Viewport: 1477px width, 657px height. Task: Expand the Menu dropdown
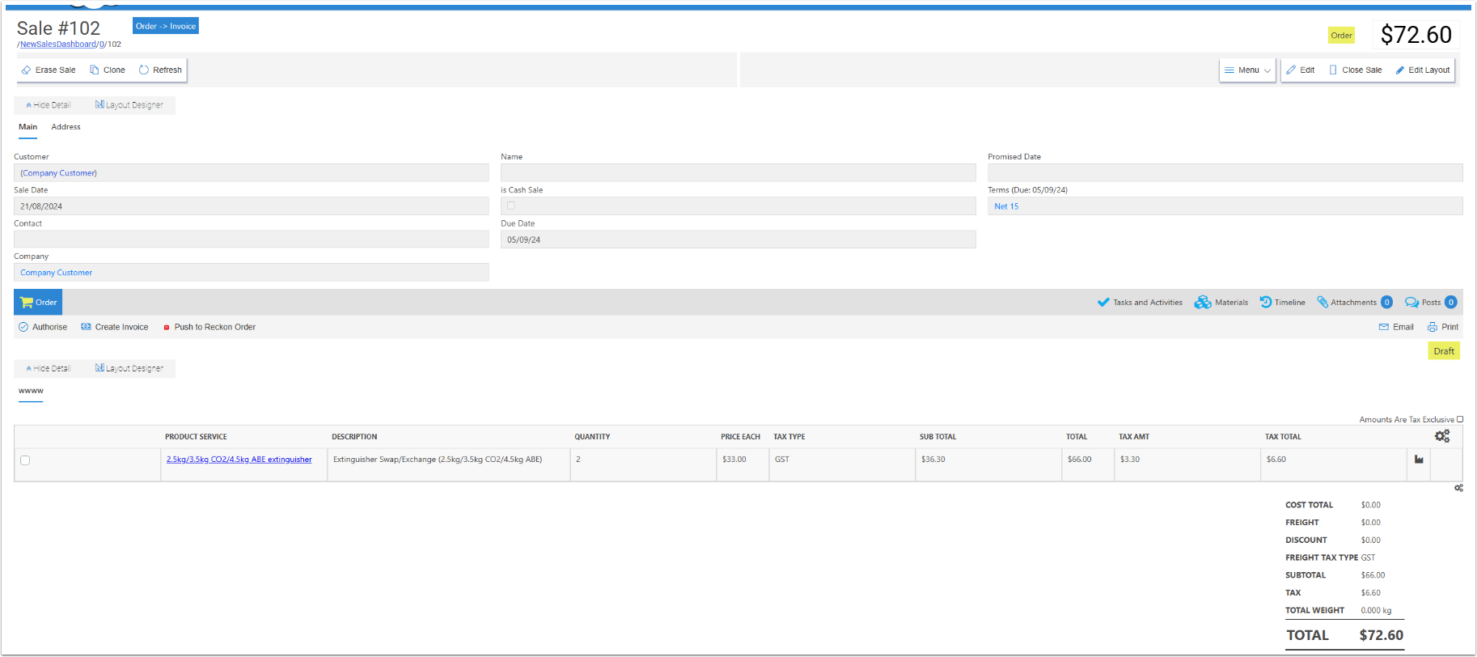click(1247, 70)
